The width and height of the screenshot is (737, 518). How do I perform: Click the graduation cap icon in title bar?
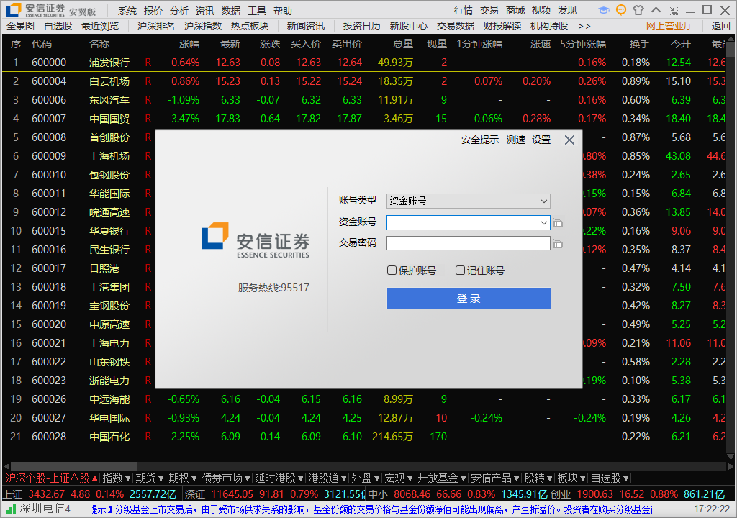click(x=603, y=10)
